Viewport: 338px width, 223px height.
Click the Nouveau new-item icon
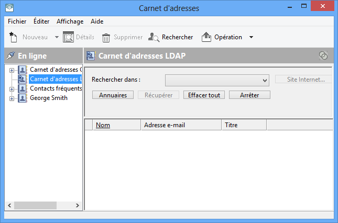click(x=13, y=37)
